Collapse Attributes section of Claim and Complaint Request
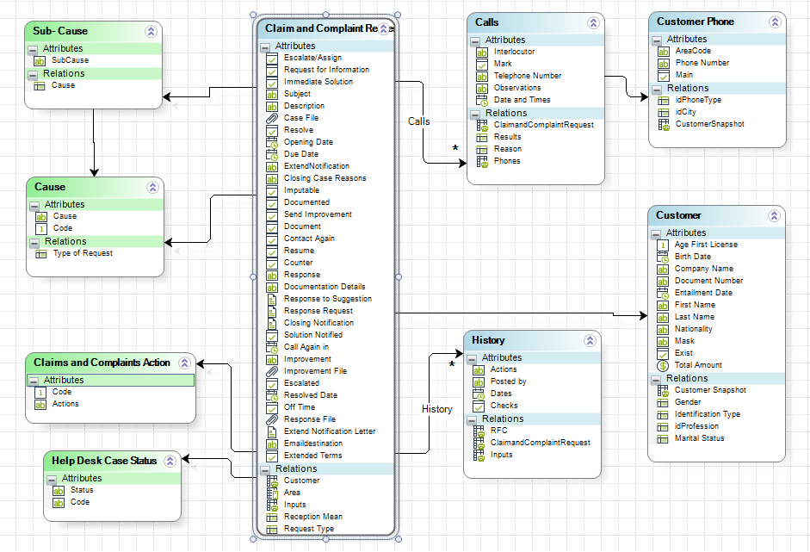 [265, 47]
